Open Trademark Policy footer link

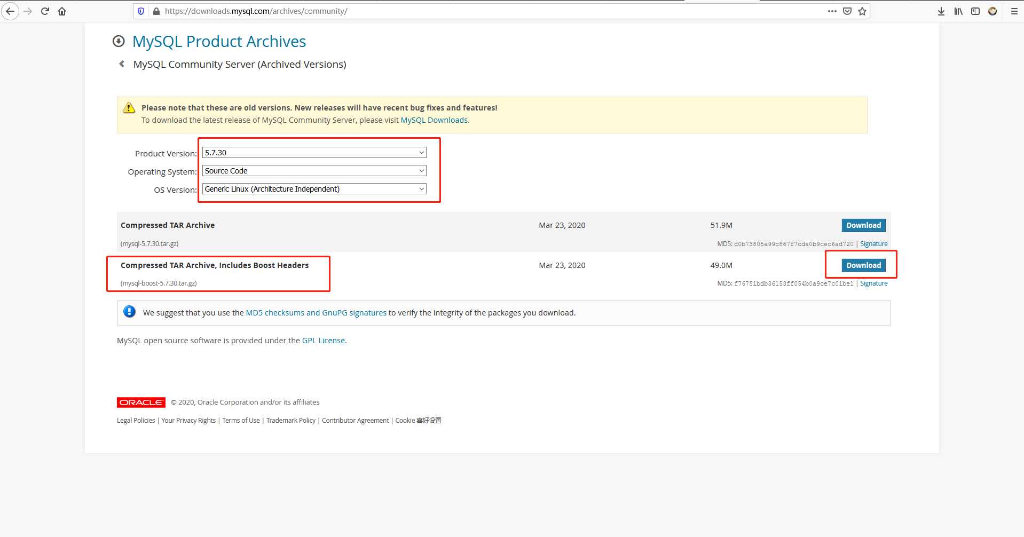coord(291,421)
